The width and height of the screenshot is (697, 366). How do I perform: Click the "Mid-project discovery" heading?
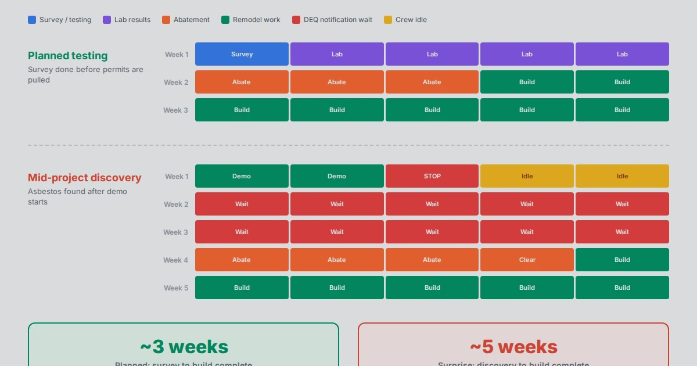(85, 178)
